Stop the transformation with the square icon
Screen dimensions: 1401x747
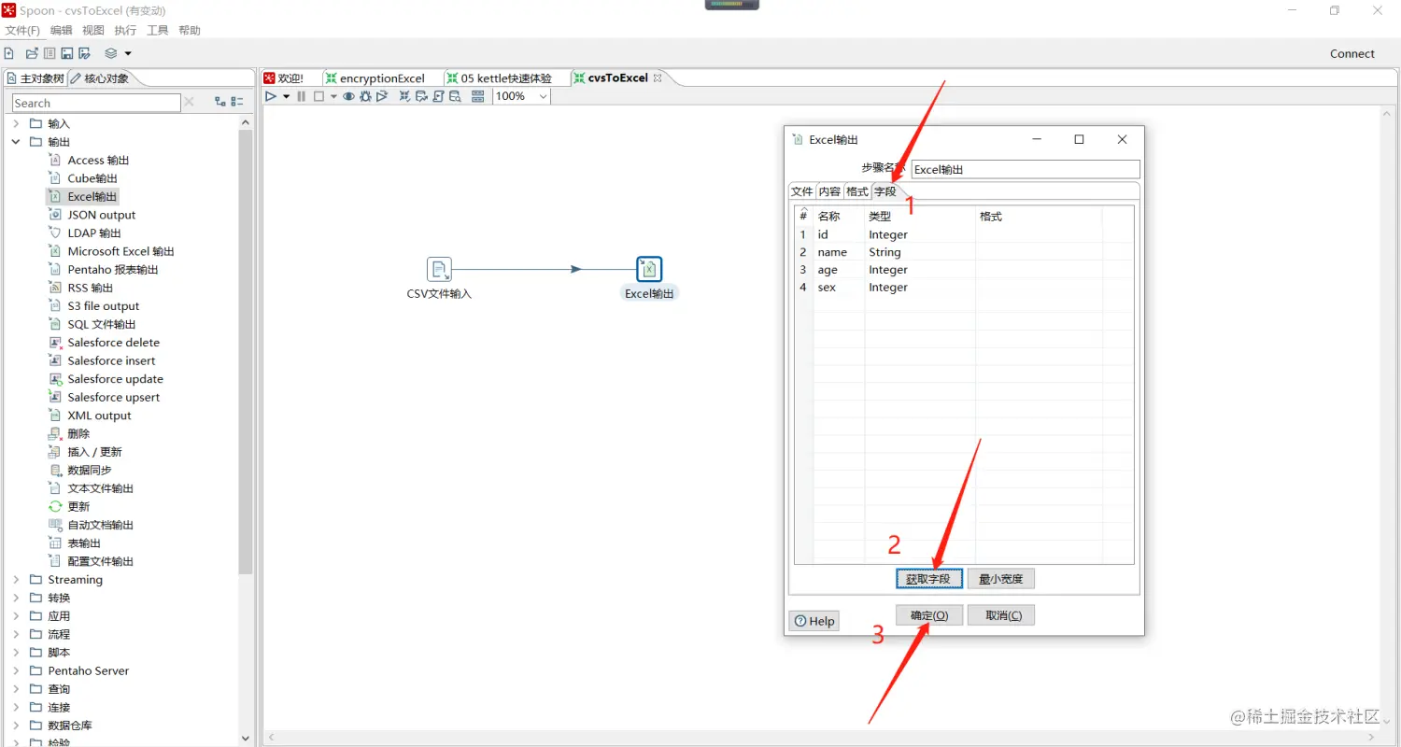(318, 96)
